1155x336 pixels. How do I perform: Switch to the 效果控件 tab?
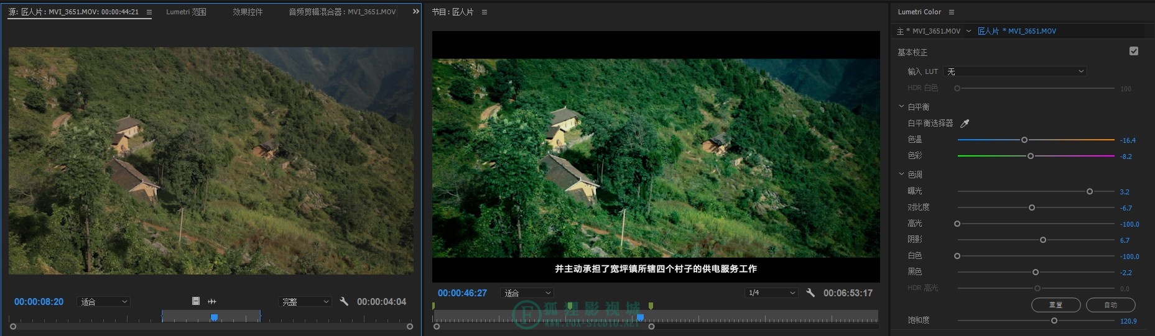[248, 12]
